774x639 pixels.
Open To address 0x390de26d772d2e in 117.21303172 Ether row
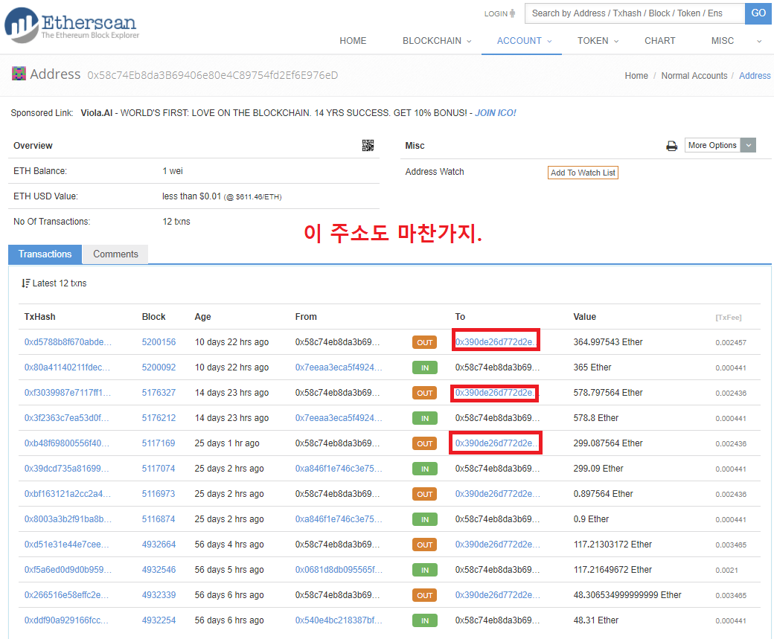tap(498, 545)
